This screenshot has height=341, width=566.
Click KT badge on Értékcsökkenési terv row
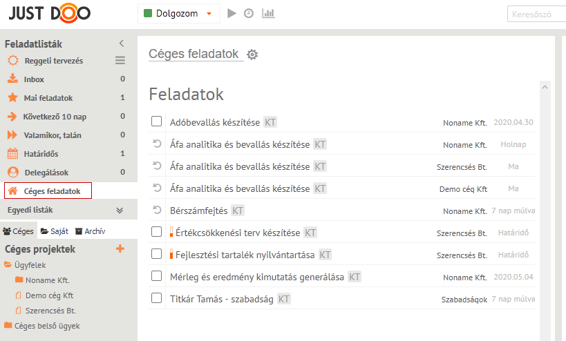coord(310,233)
